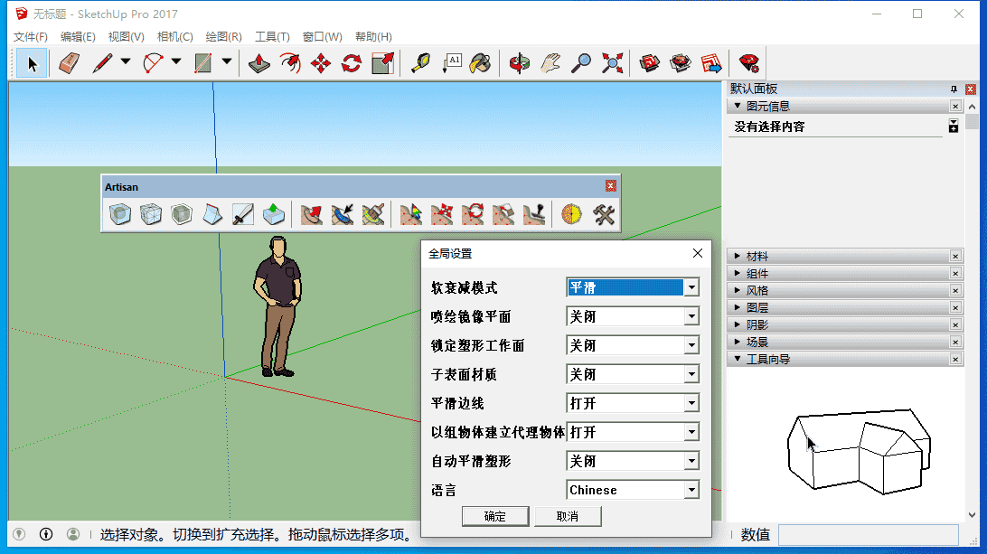The image size is (987, 554).
Task: Click Artisan wireframe subdivide cube icon
Action: [x=151, y=214]
